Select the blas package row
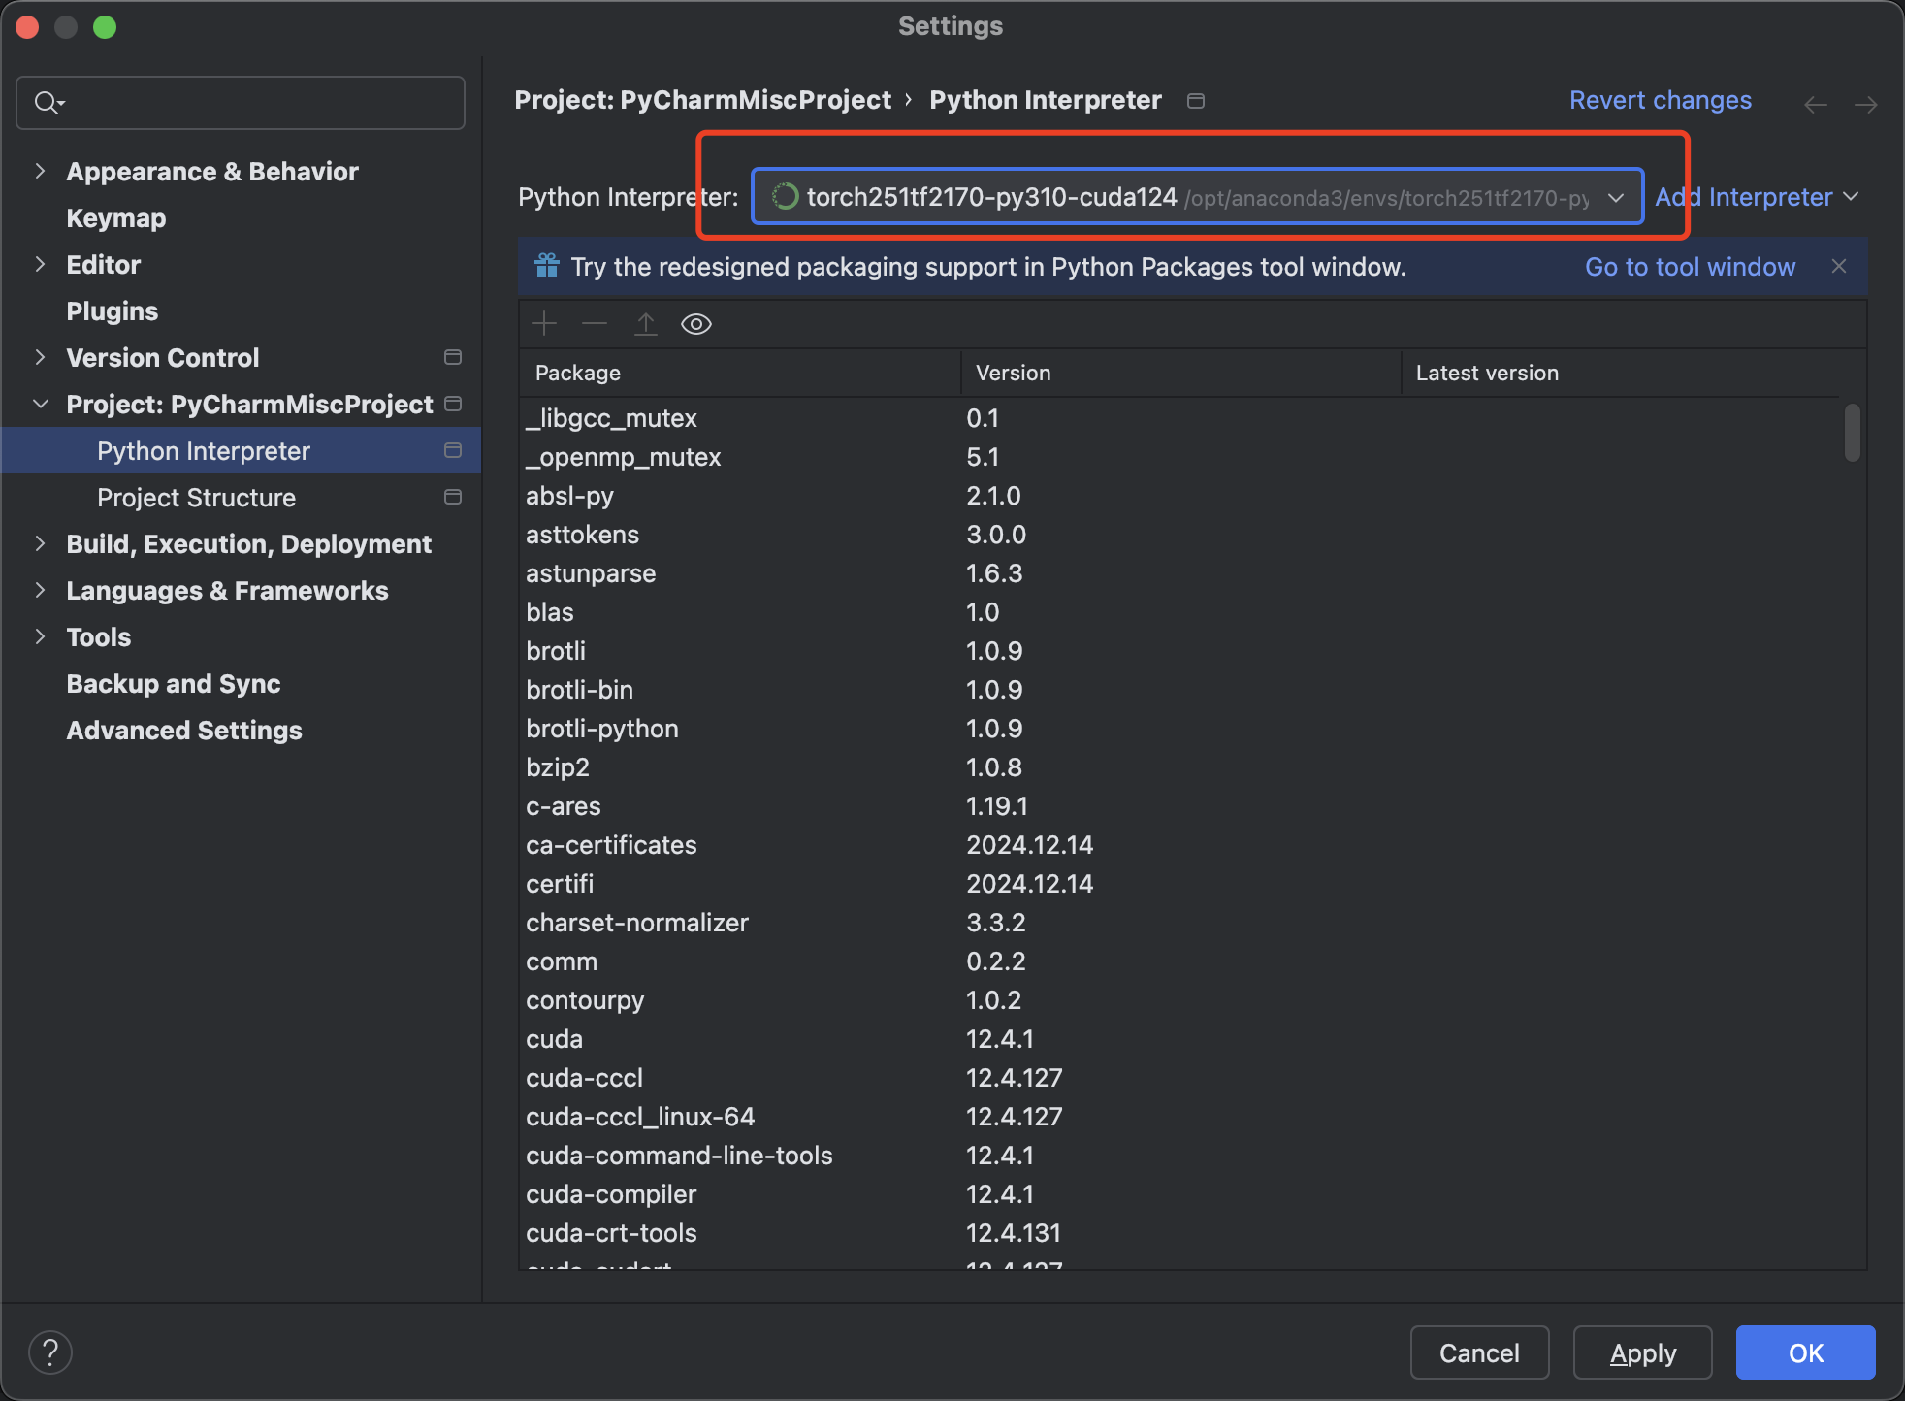1905x1401 pixels. [x=1179, y=612]
